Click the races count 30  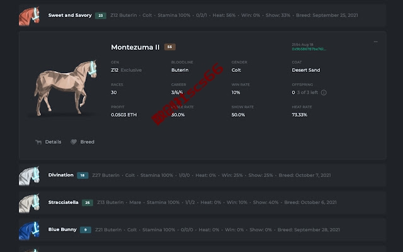113,93
